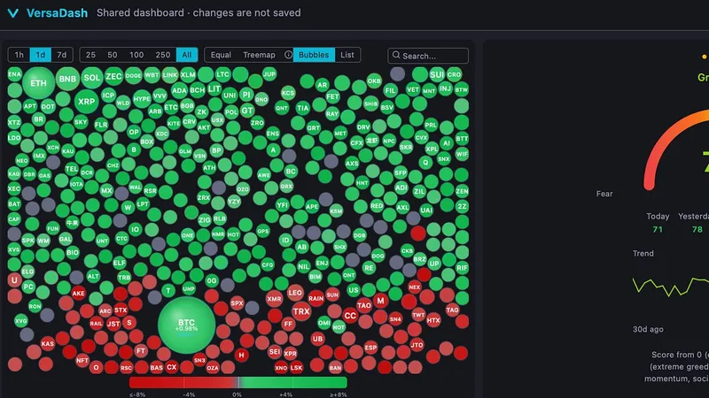
Task: Open the XRP bubble
Action: click(x=86, y=102)
